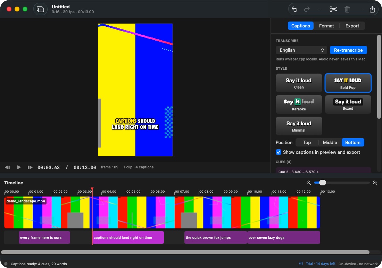Switch to the Captions tab

point(301,26)
